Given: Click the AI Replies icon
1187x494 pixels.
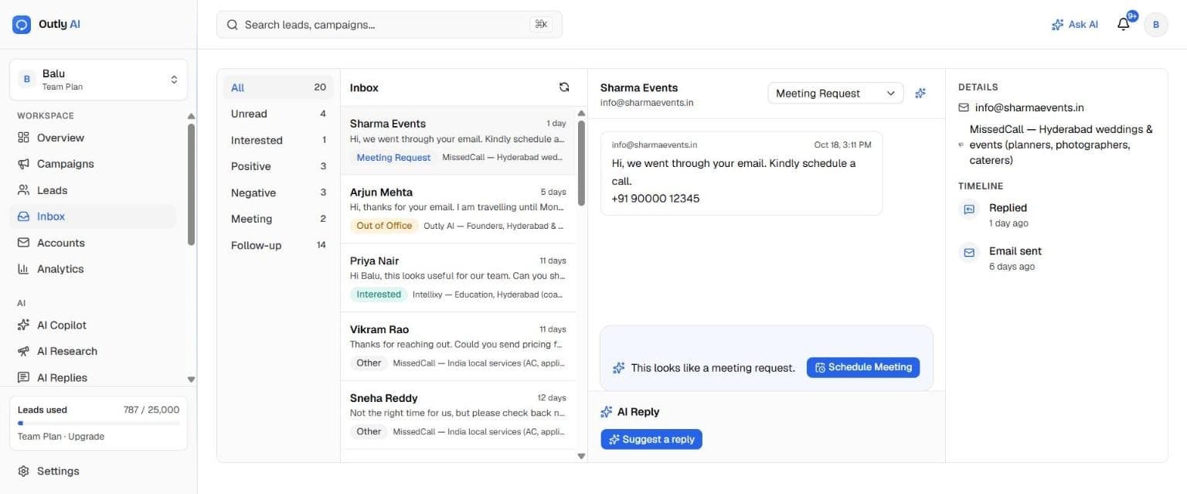Looking at the screenshot, I should (23, 377).
